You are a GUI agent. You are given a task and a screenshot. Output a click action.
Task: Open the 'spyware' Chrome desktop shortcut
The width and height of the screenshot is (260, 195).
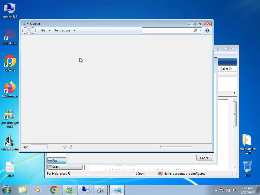10,63
